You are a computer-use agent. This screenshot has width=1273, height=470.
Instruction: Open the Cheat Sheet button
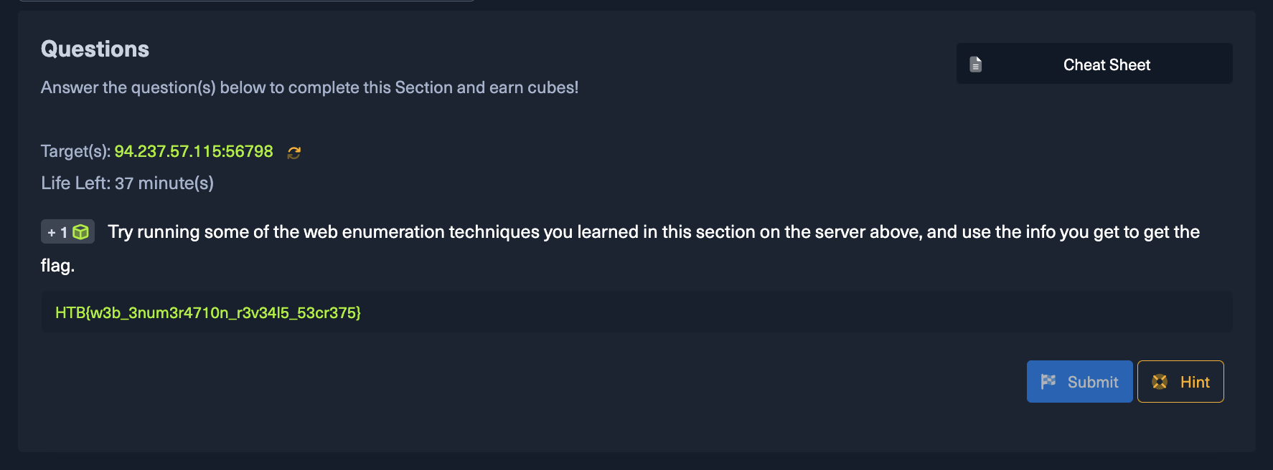pos(1094,64)
